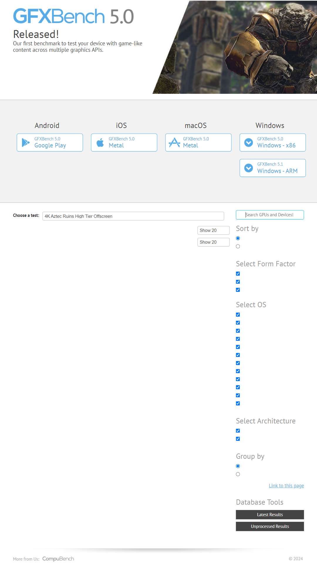Screen dimensions: 317x565
Task: Select the second Sort by radio option
Action: tap(238, 246)
